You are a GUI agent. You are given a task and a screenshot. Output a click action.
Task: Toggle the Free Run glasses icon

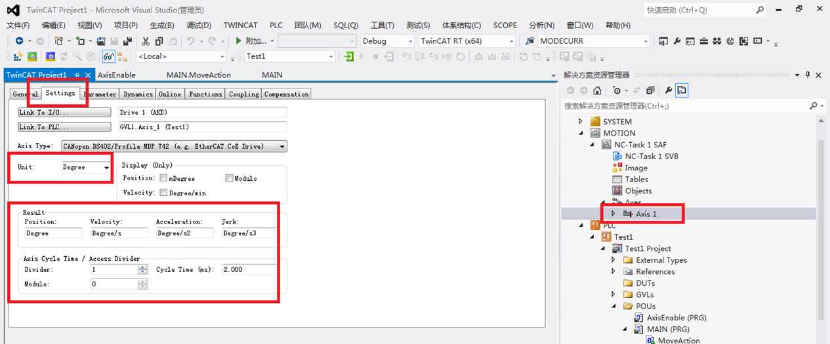[x=108, y=56]
